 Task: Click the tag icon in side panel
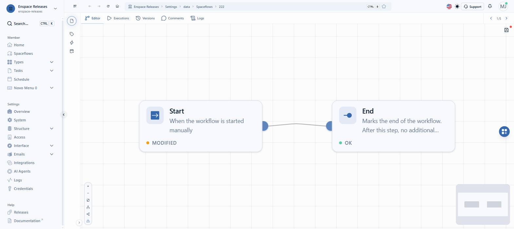72,34
